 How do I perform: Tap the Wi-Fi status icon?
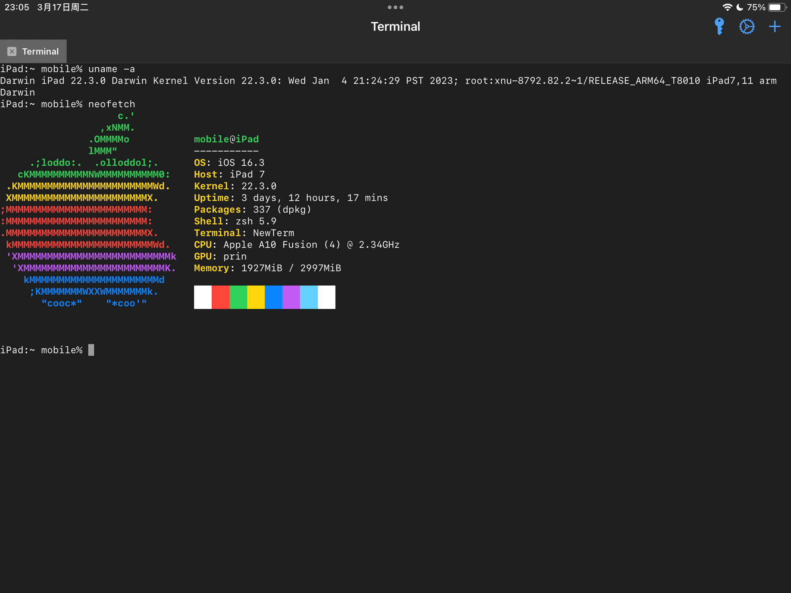727,7
